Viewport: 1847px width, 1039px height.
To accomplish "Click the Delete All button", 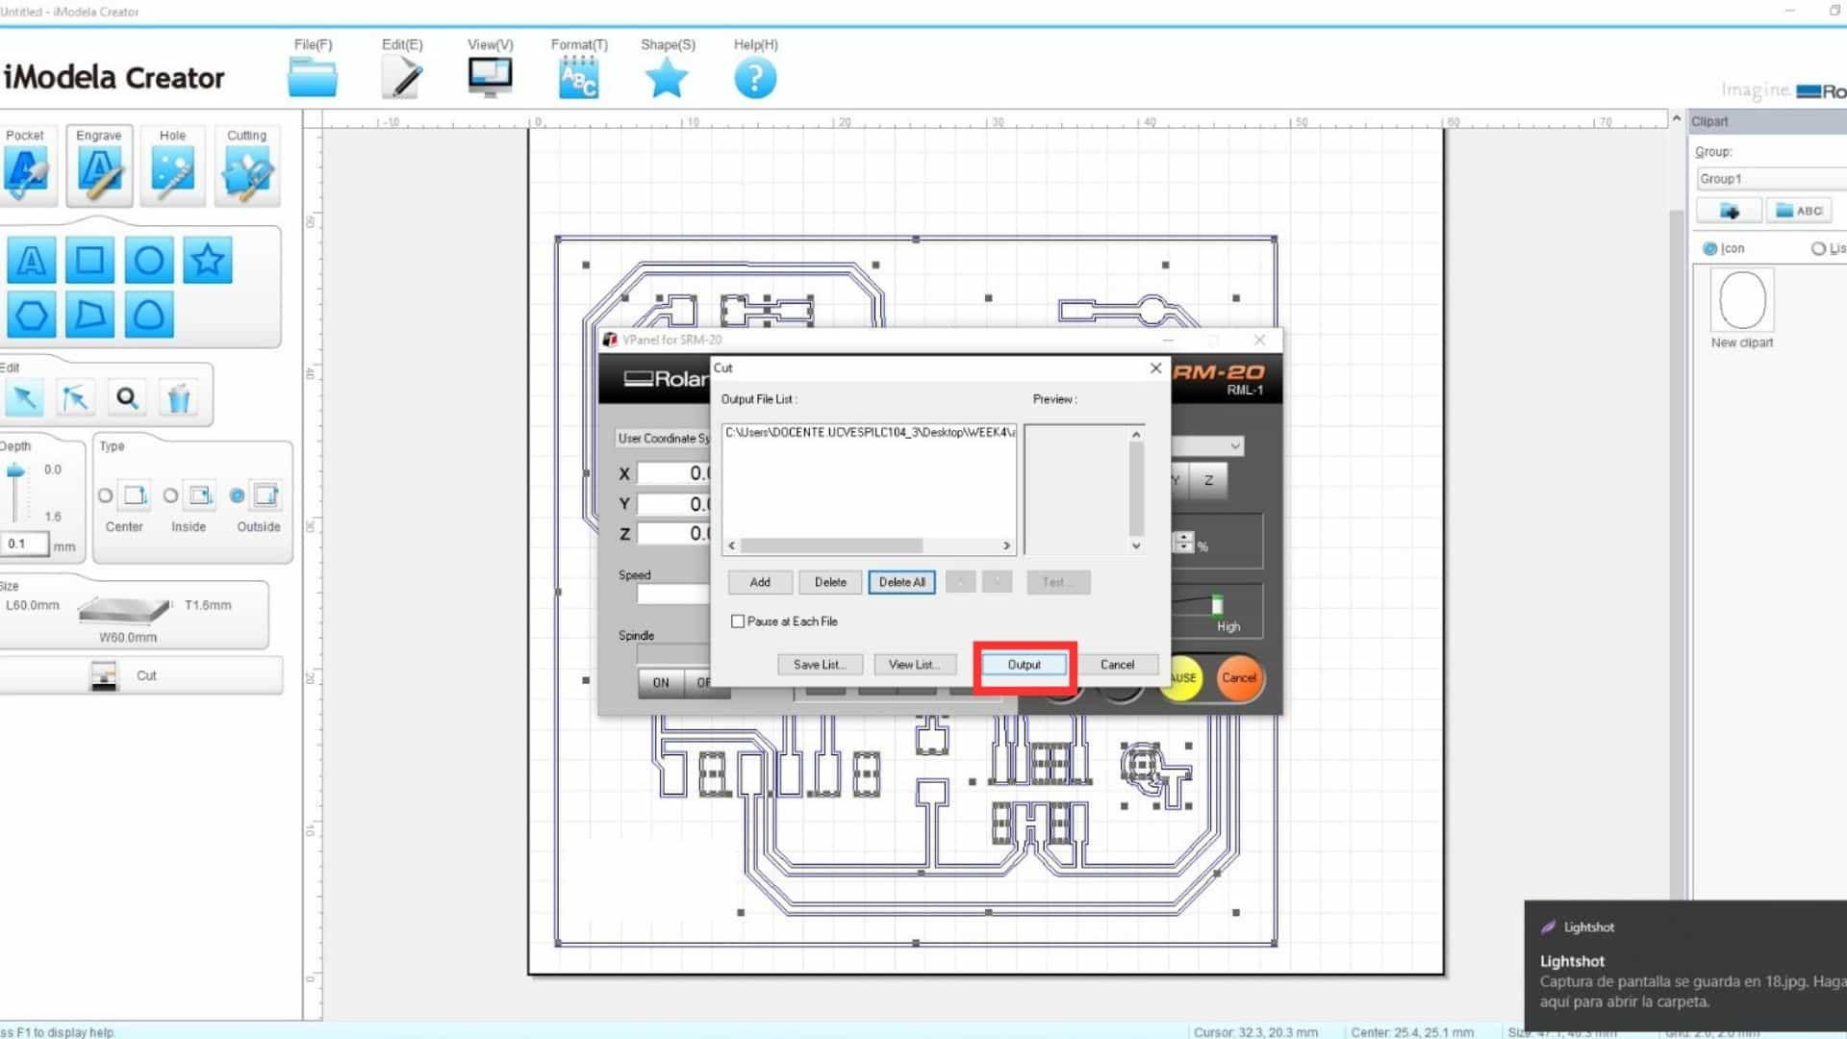I will [902, 582].
